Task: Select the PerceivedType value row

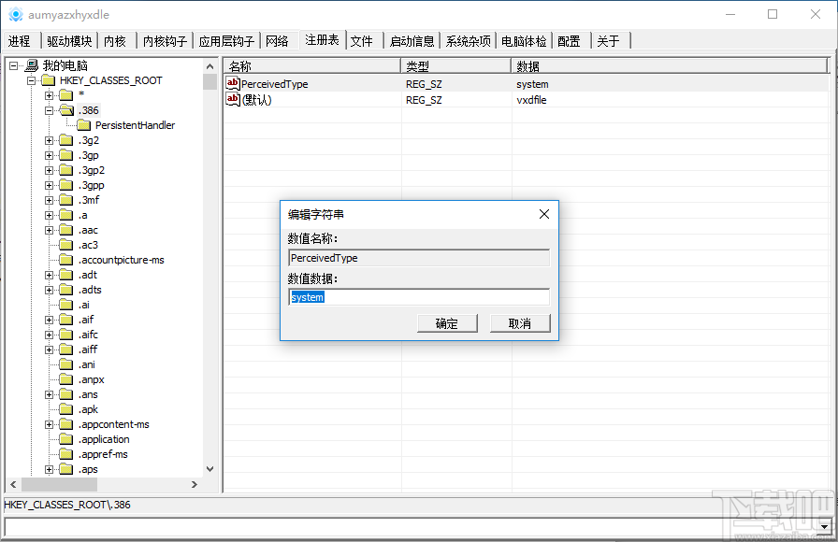Action: pos(527,84)
